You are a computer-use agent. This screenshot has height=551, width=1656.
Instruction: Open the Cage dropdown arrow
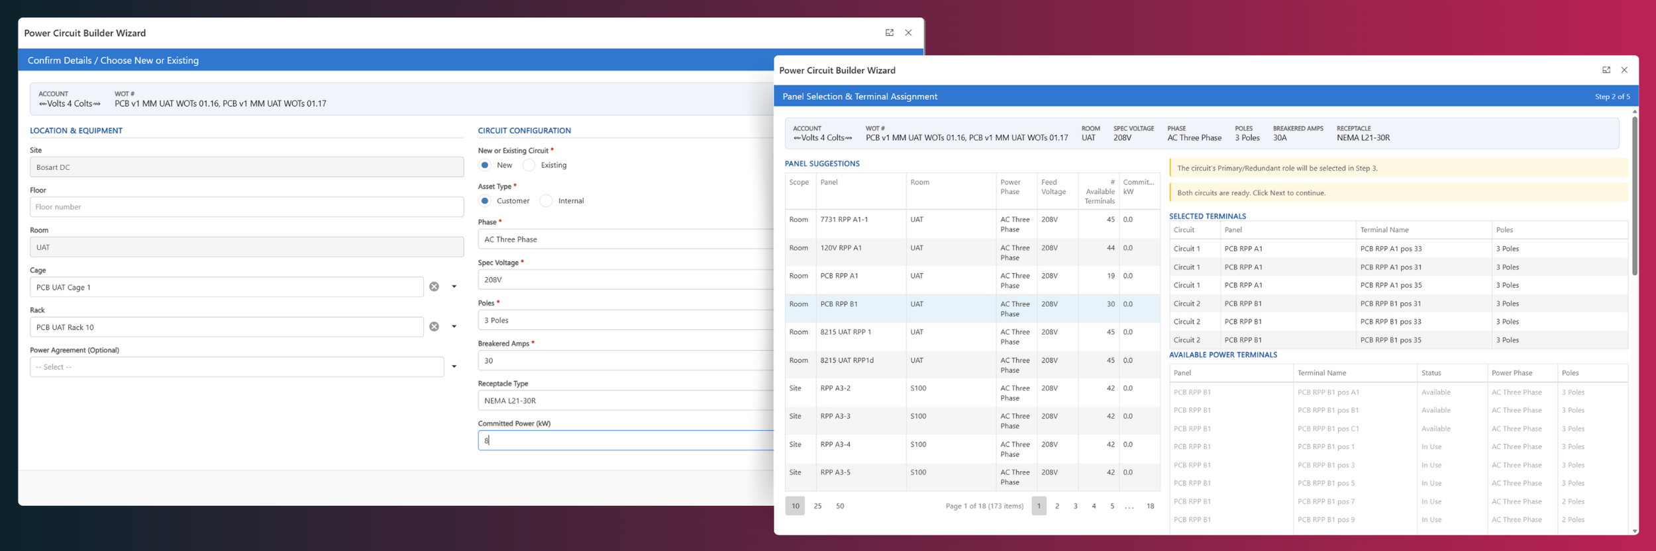454,286
